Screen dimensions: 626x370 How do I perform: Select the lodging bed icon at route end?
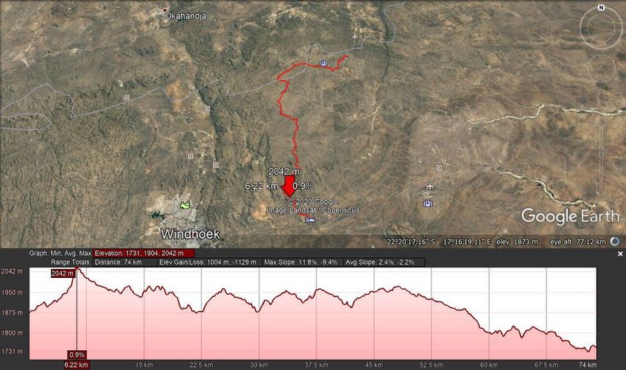tap(310, 220)
